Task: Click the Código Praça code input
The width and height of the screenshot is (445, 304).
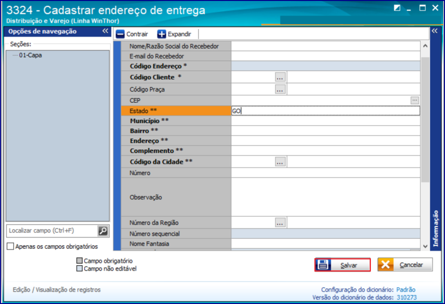Action: [253, 89]
